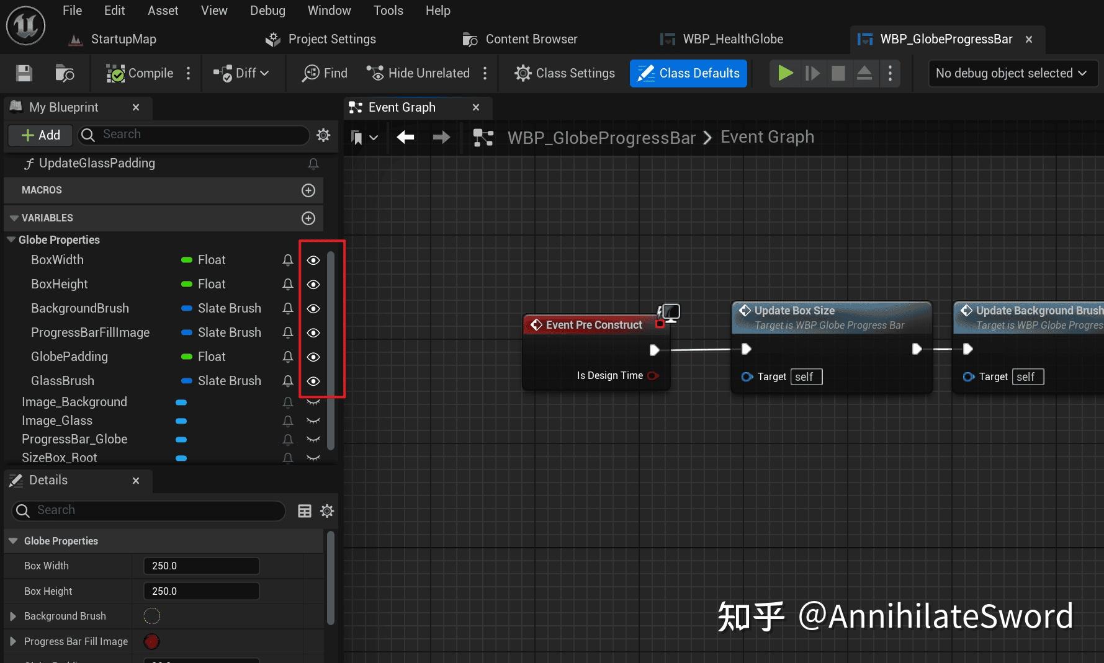Switch to the WBP_HealthGlobe tab
This screenshot has width=1104, height=663.
click(x=732, y=38)
